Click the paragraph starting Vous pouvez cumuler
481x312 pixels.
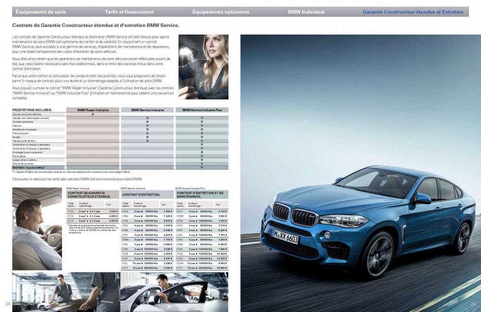(x=93, y=93)
